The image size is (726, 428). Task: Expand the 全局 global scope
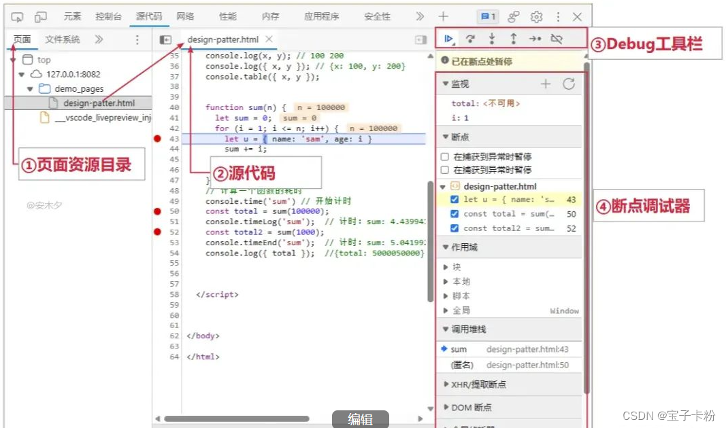point(446,310)
